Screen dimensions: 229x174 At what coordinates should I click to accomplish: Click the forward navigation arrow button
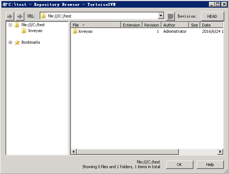20,16
